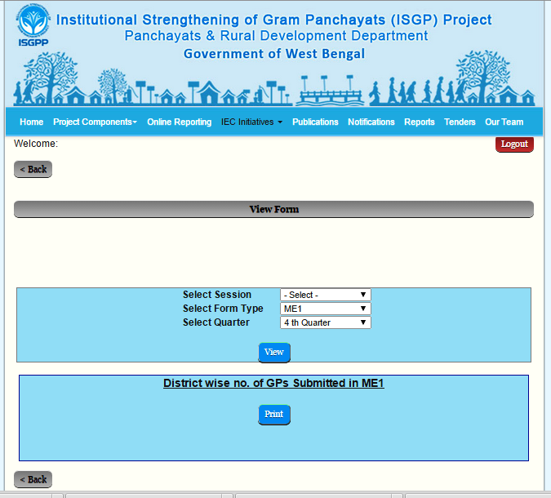Image resolution: width=551 pixels, height=498 pixels.
Task: Visit the Our Team page
Action: point(504,122)
